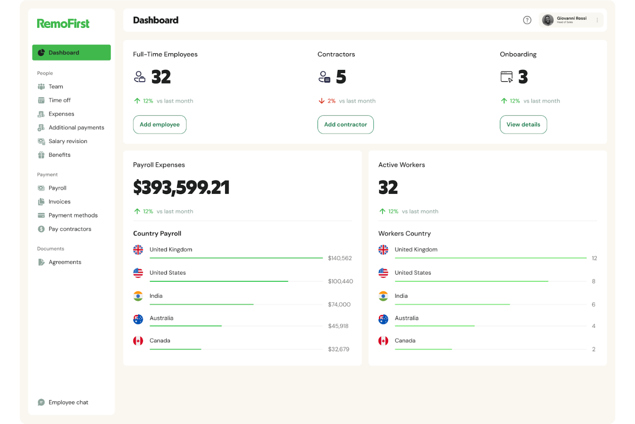Open the Payment methods entry

tap(41, 215)
